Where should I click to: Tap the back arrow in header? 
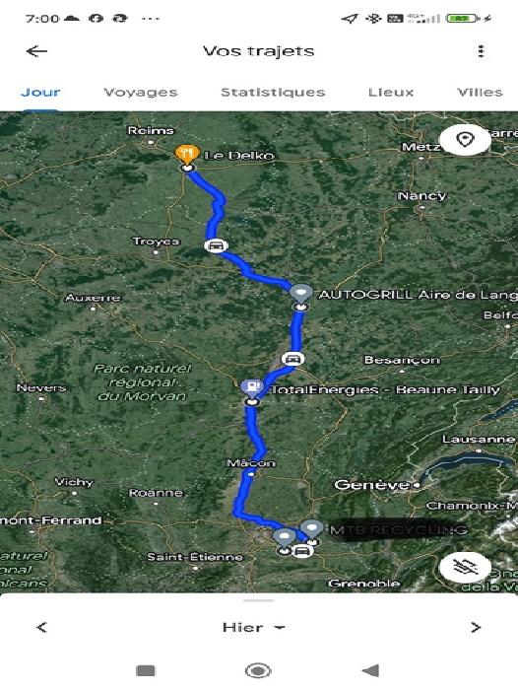pyautogui.click(x=36, y=51)
